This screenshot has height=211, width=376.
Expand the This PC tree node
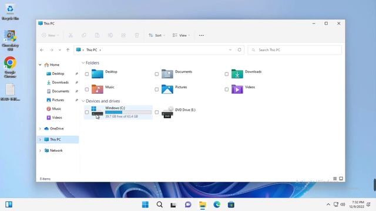[40, 139]
